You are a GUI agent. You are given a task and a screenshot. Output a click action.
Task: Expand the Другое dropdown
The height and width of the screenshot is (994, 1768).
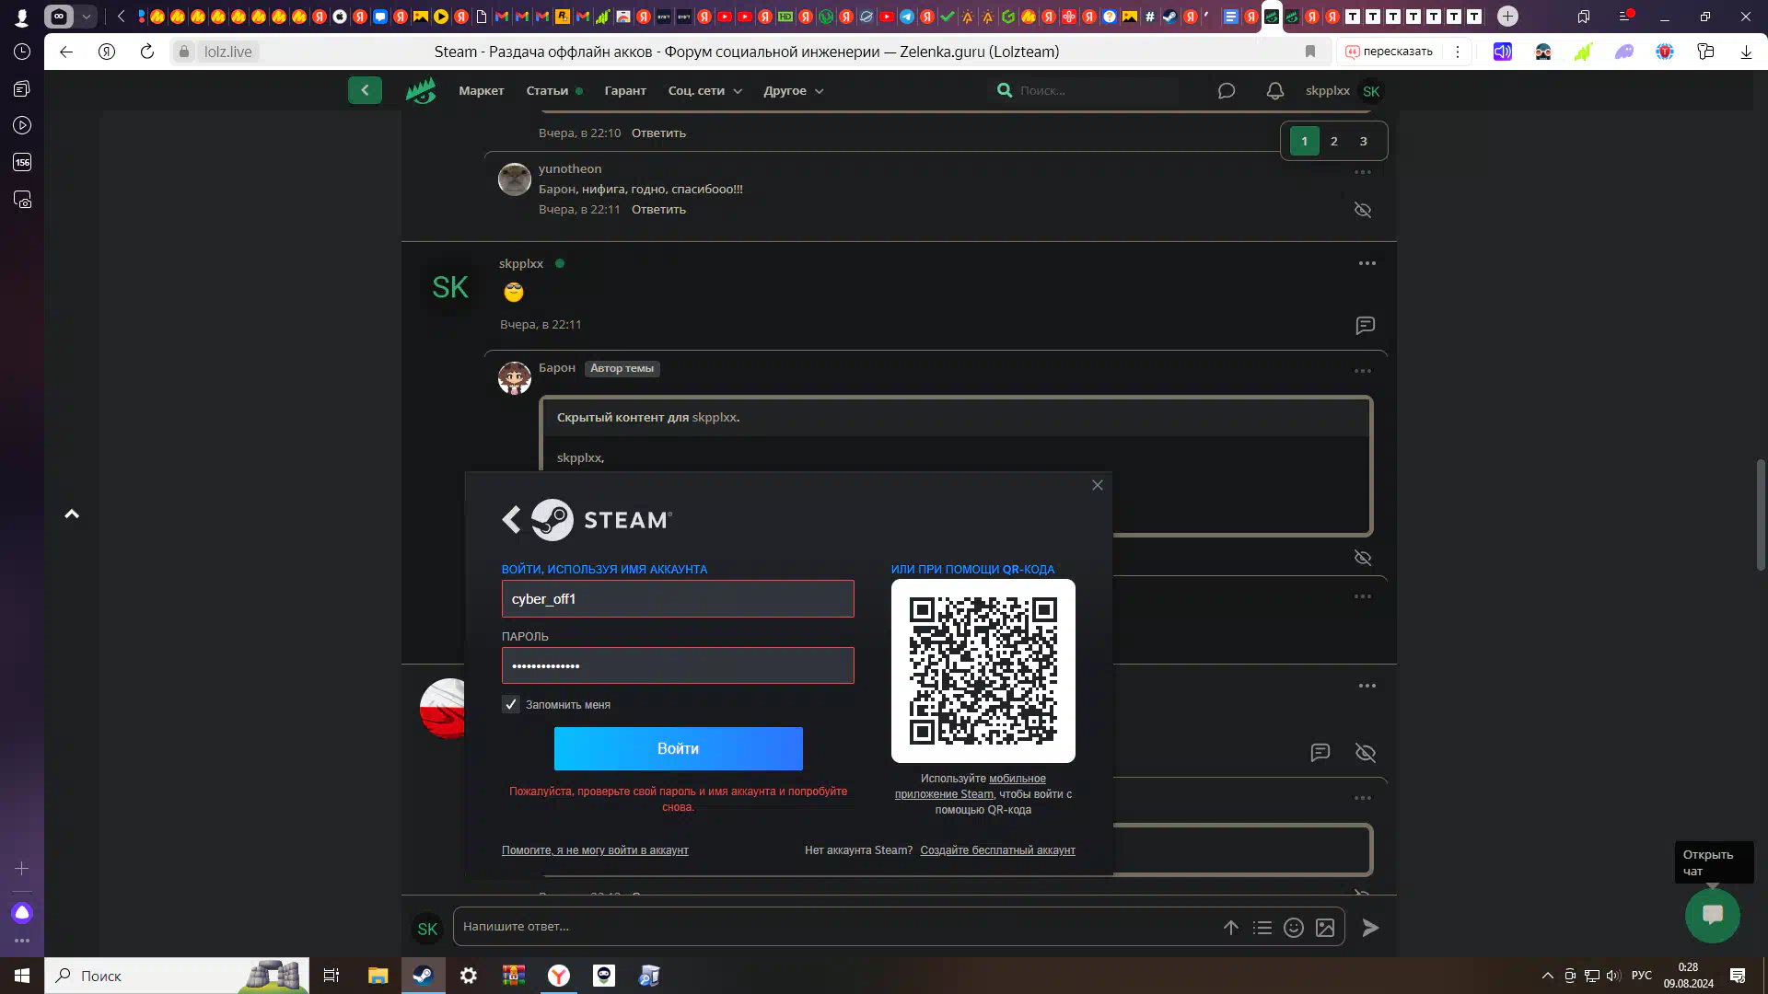794,90
